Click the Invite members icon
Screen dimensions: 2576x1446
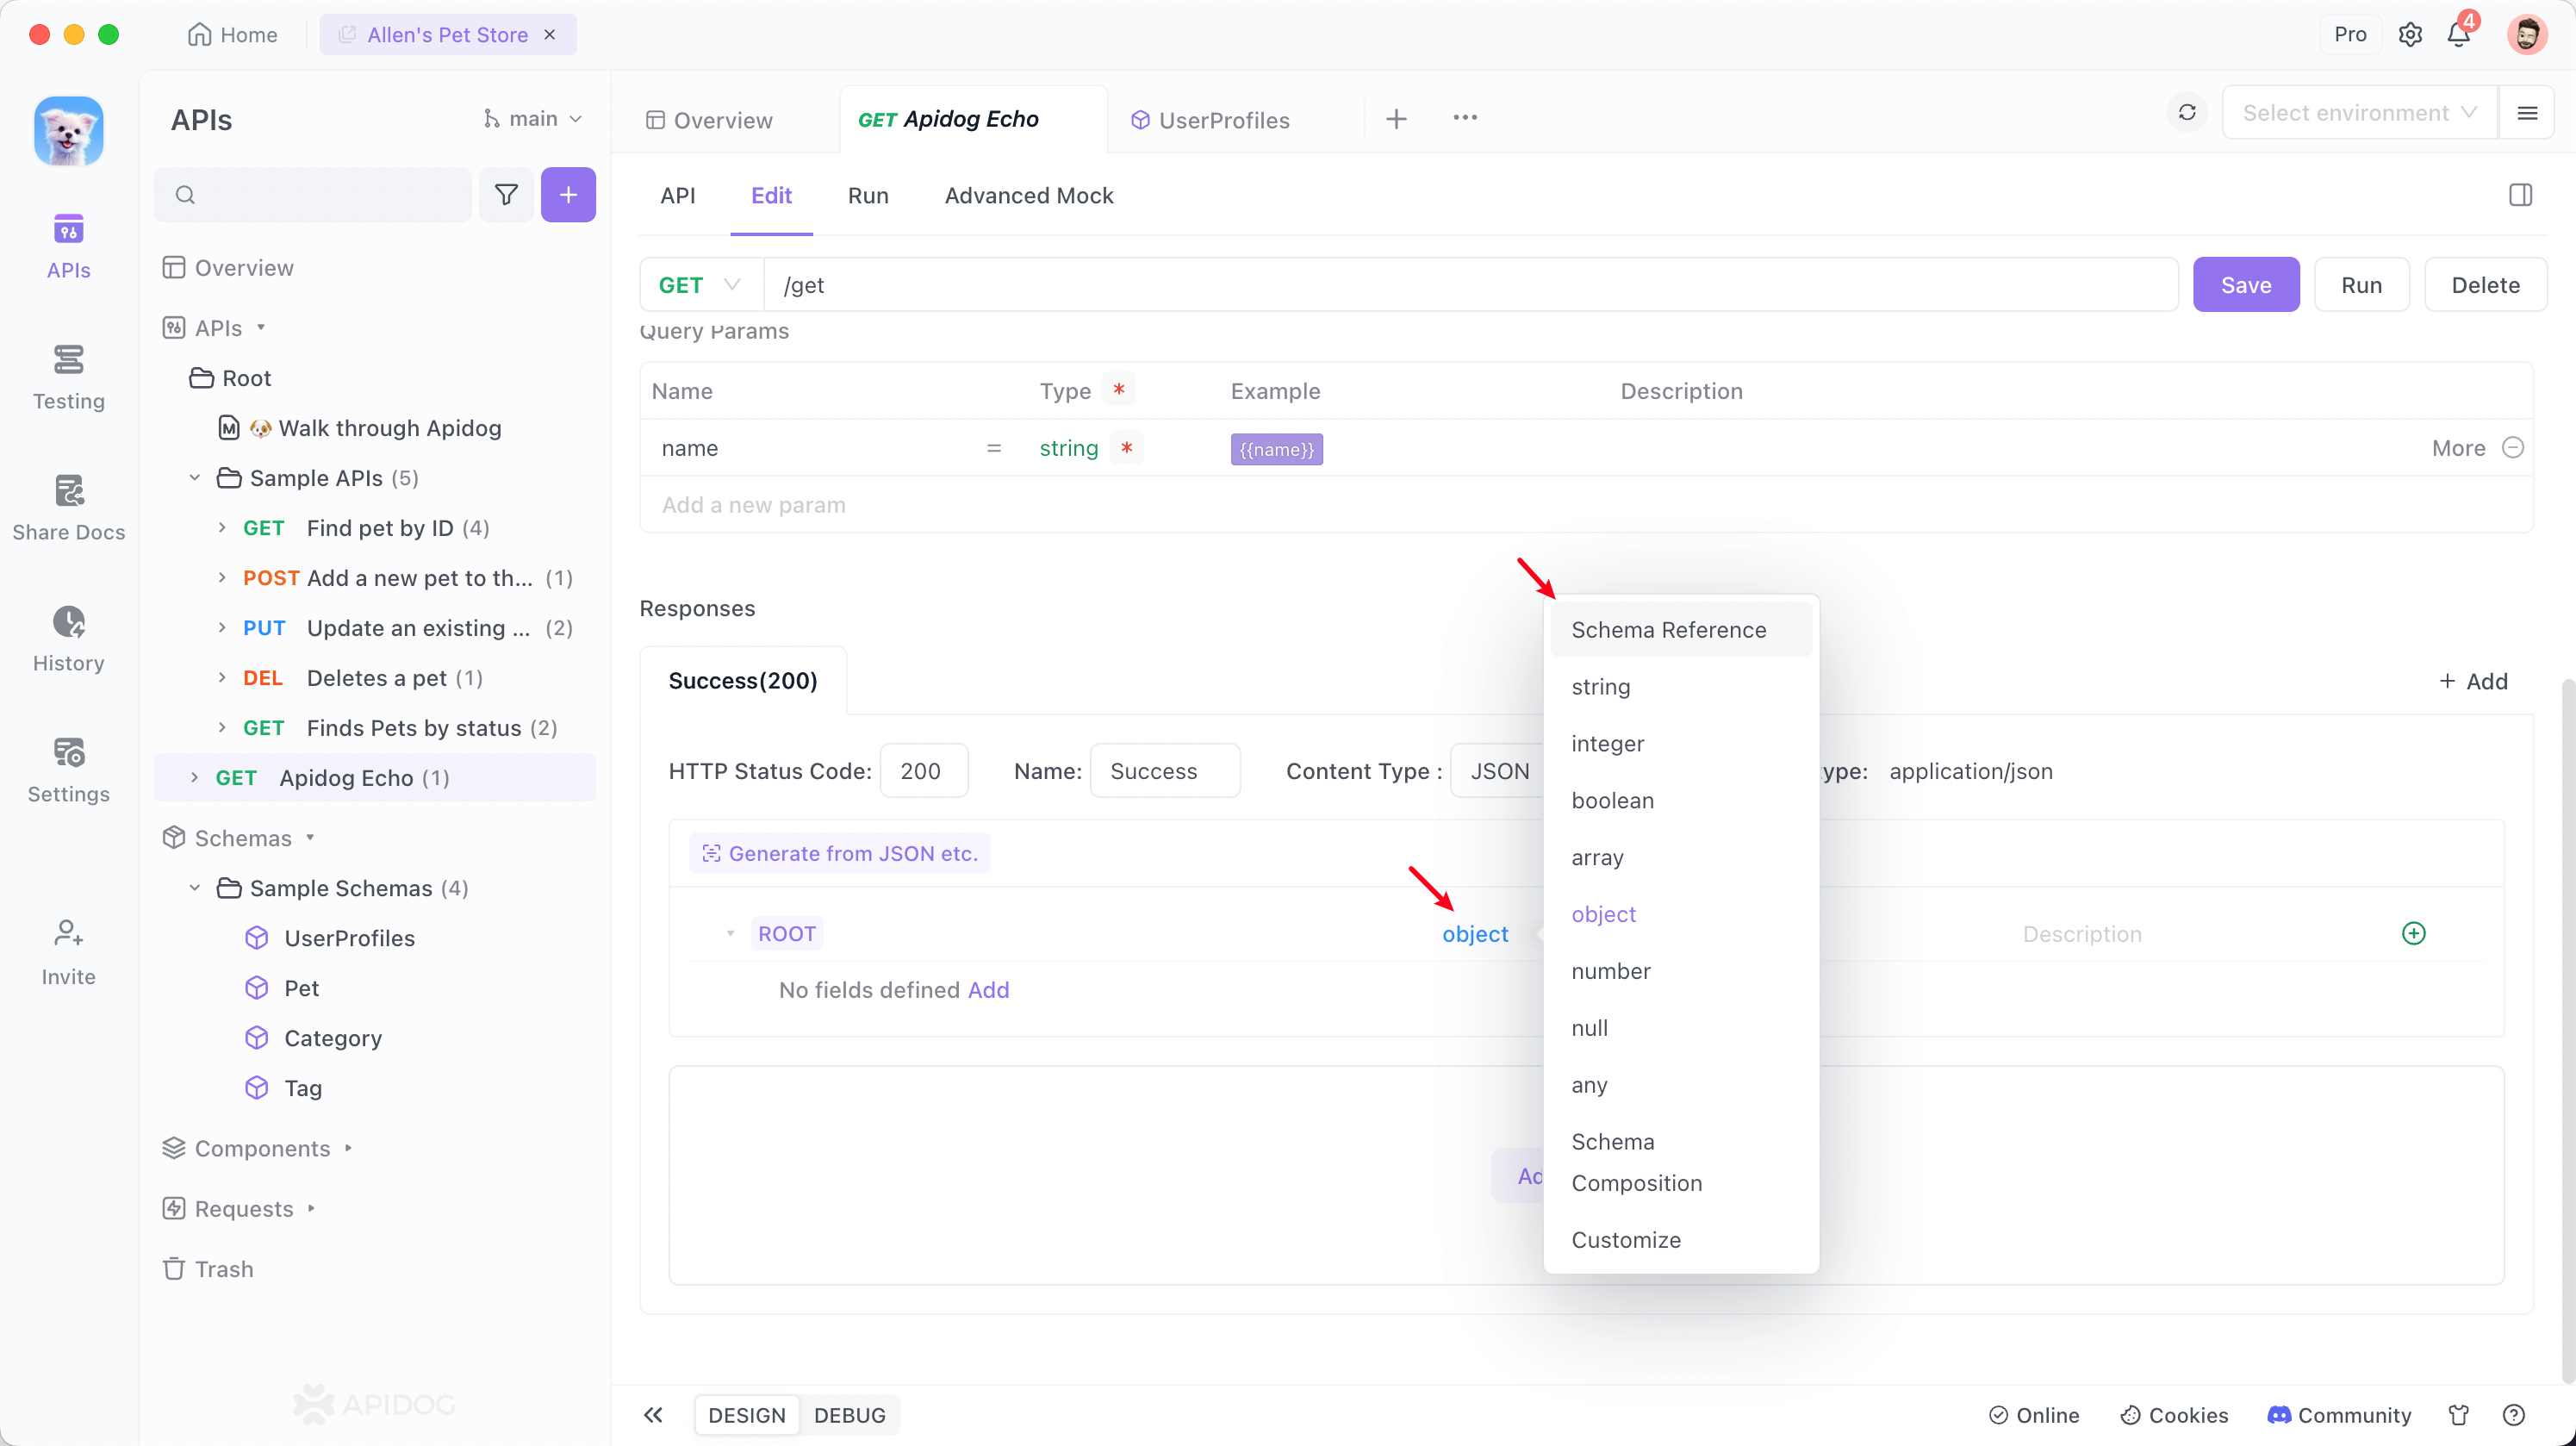point(68,952)
